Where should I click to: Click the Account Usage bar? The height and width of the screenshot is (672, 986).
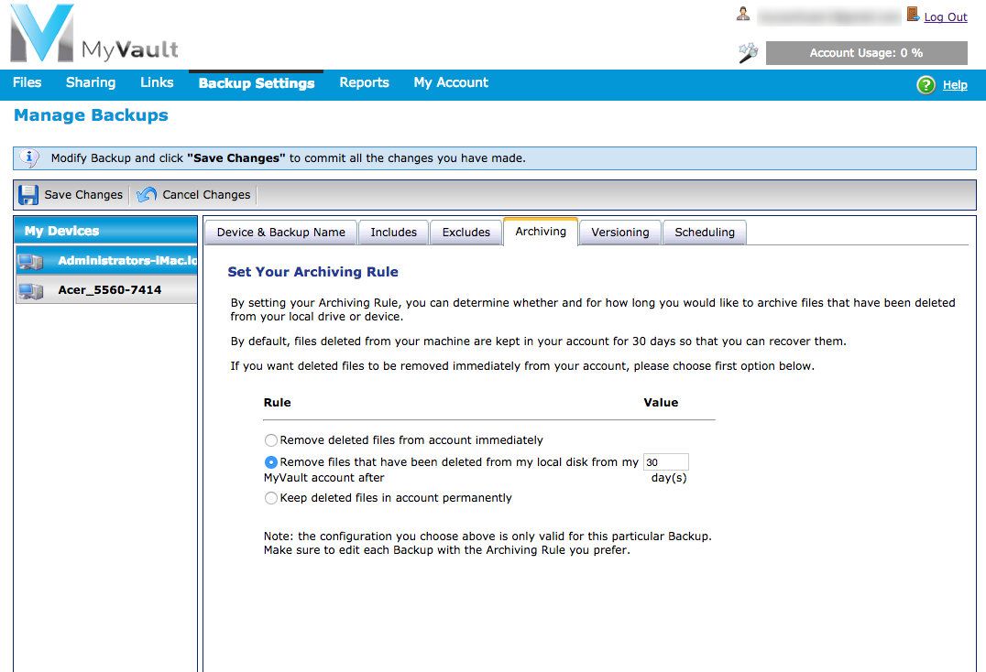[867, 53]
